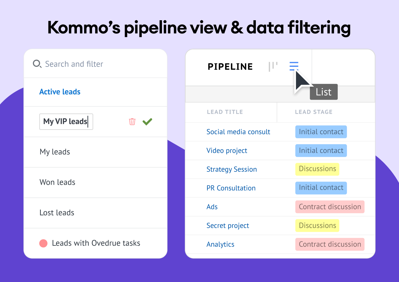The height and width of the screenshot is (282, 399).
Task: Click the Contract discussion tag for Ads
Action: tap(330, 207)
